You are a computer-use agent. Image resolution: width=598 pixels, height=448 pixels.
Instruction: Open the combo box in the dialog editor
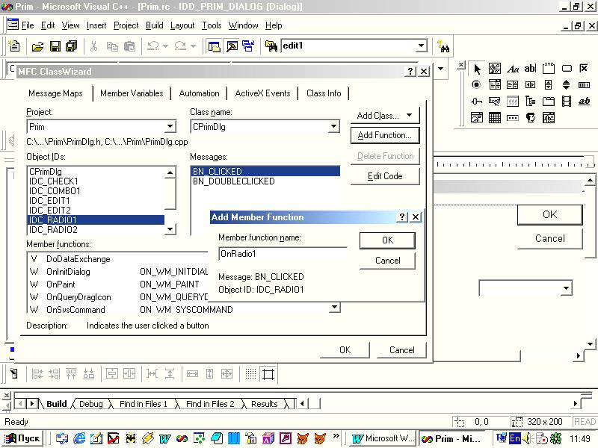pyautogui.click(x=567, y=288)
